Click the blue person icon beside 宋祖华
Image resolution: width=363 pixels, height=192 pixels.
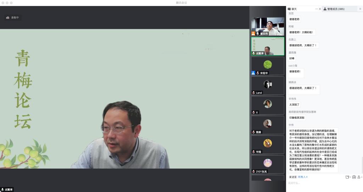tap(253, 73)
